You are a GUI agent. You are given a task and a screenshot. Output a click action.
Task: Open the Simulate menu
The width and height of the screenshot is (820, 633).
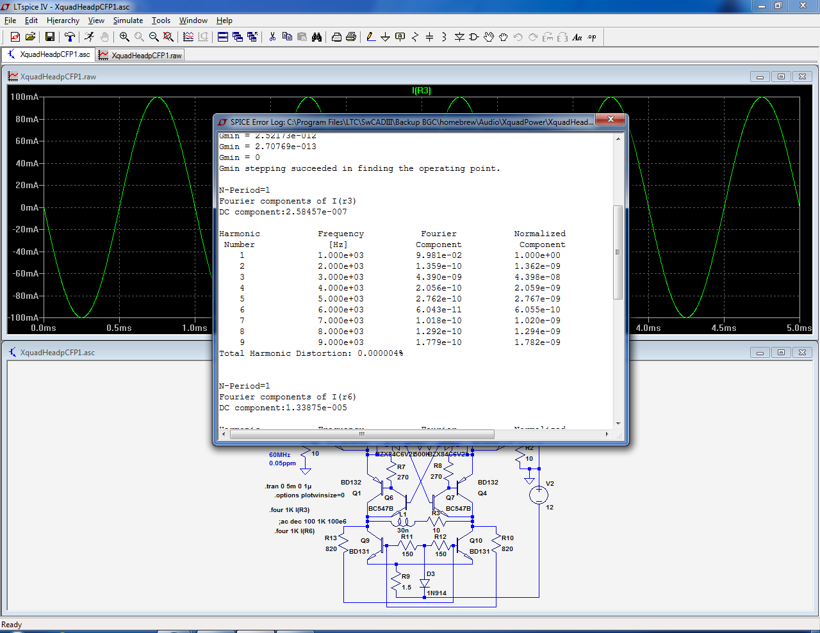(x=128, y=20)
